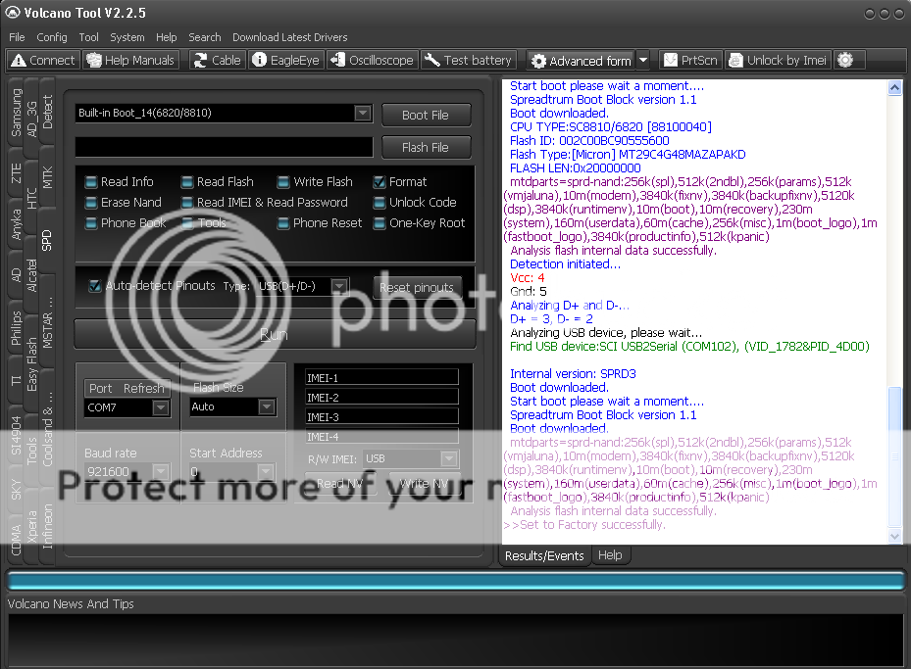Enable the One-Key Root checkbox

380,223
